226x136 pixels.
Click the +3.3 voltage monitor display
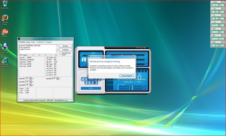(x=218, y=12)
